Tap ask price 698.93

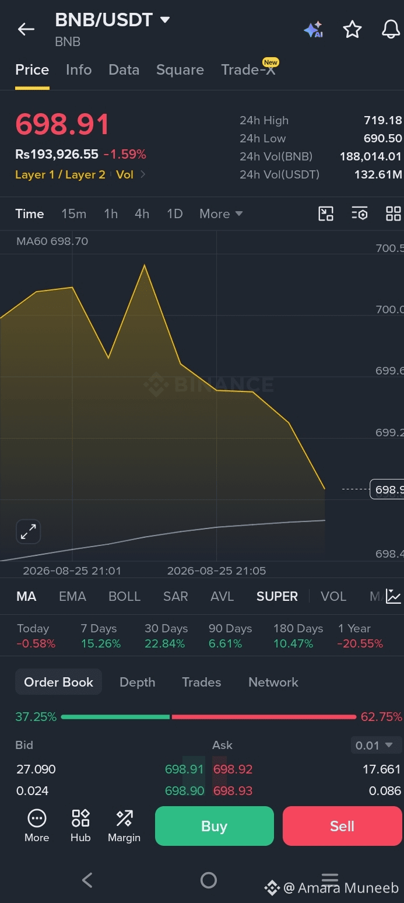pyautogui.click(x=233, y=791)
